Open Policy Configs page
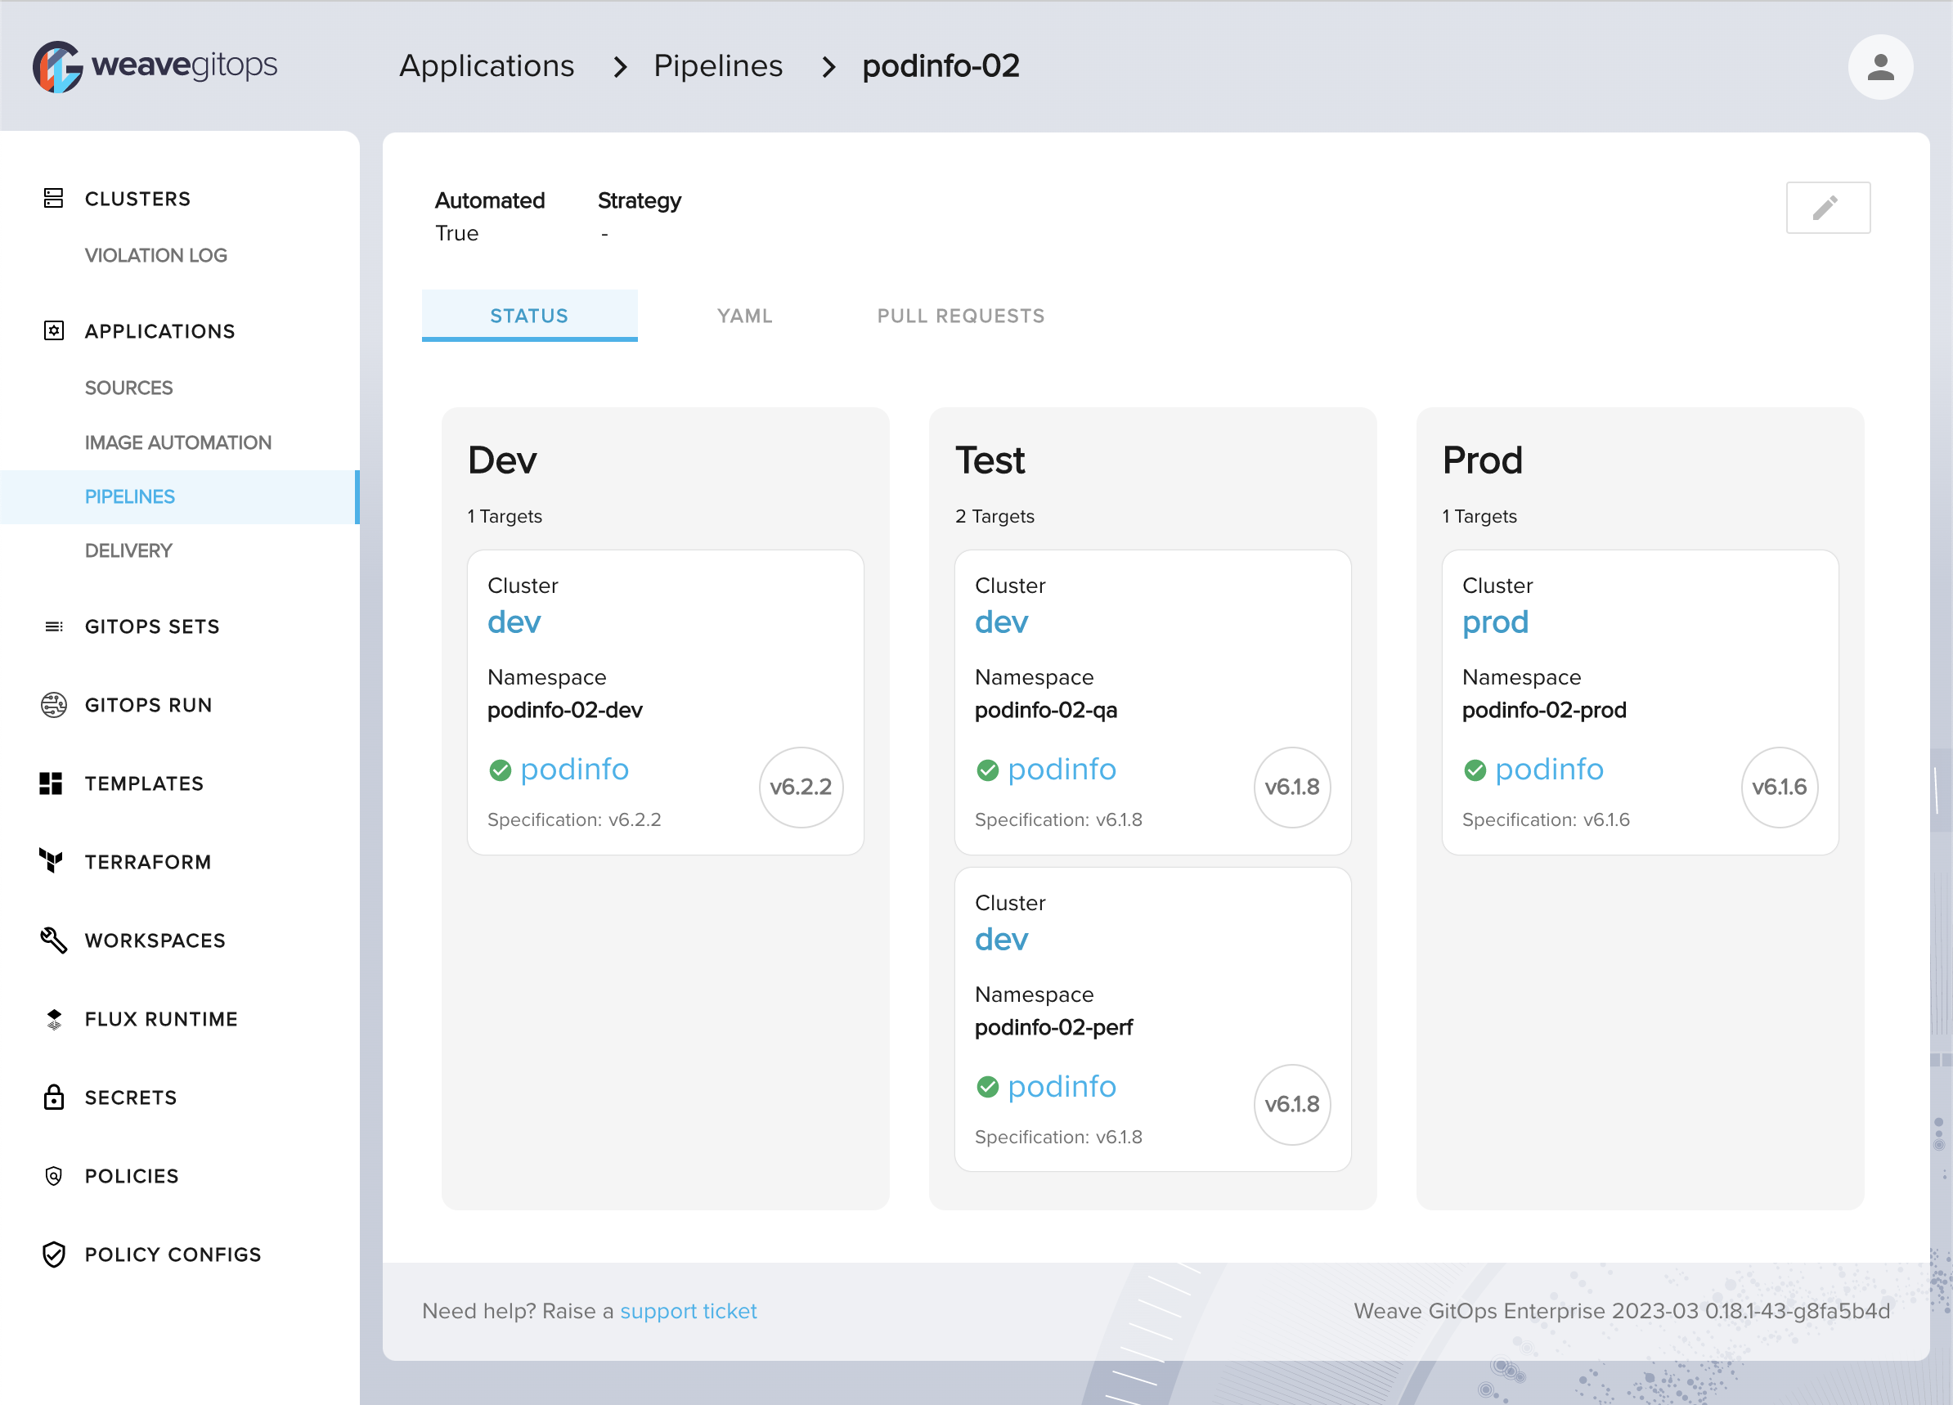Image resolution: width=1953 pixels, height=1405 pixels. click(x=173, y=1255)
